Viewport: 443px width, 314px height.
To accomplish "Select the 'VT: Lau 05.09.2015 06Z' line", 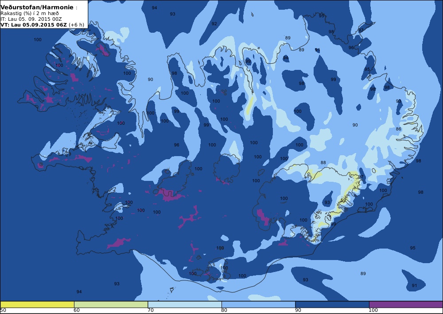I will click(34, 24).
